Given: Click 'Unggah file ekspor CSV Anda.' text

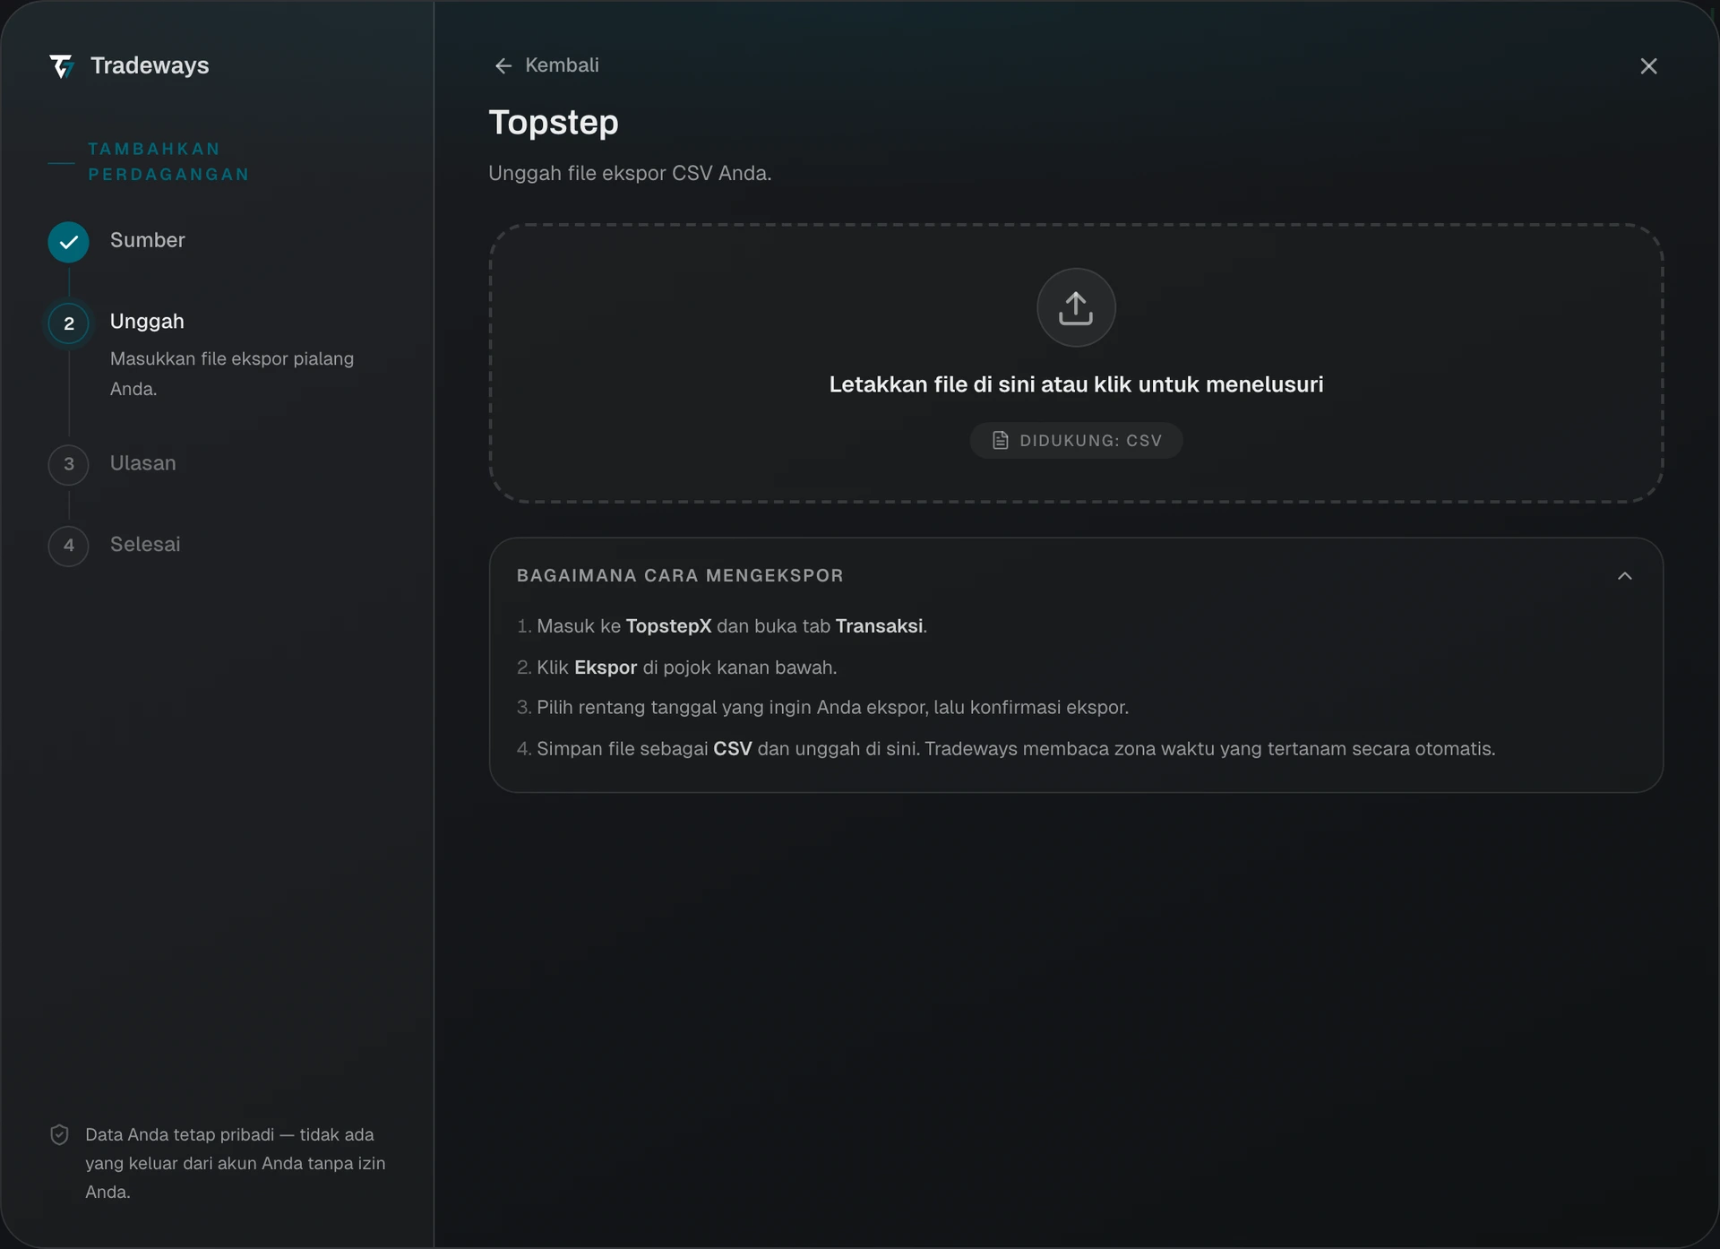Looking at the screenshot, I should tap(630, 173).
